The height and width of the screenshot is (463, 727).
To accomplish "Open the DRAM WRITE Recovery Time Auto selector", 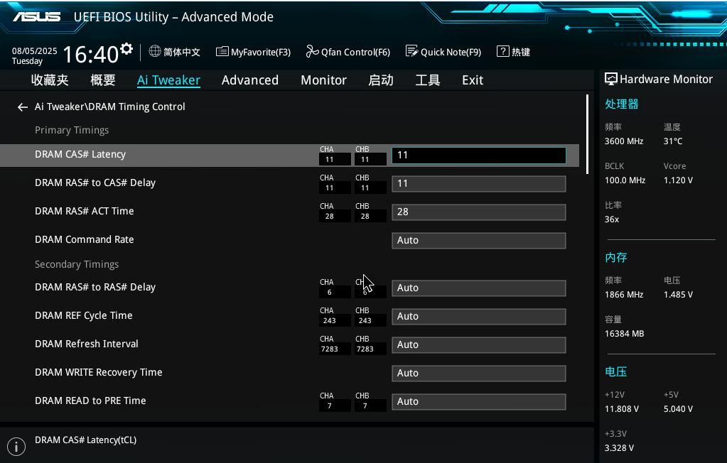I will tap(478, 374).
